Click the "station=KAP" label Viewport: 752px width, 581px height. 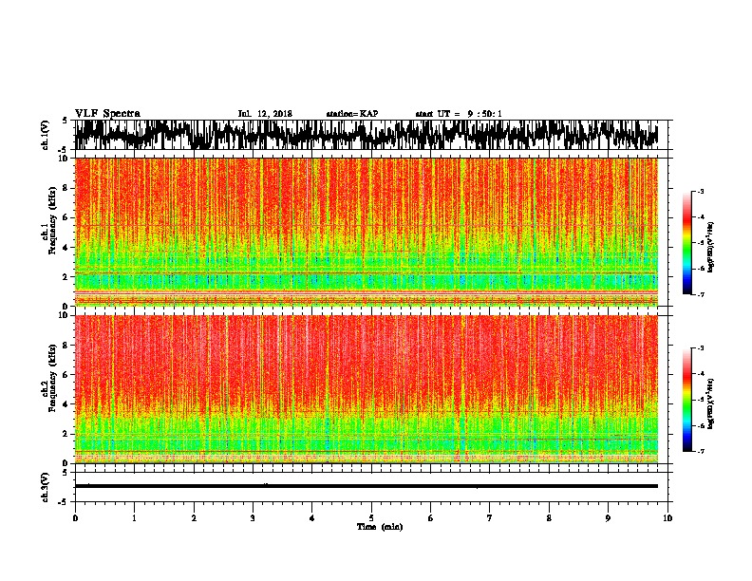(x=352, y=114)
